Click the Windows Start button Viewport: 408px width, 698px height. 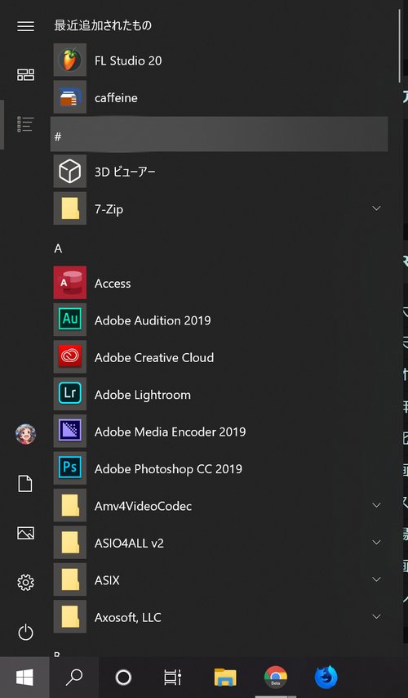pyautogui.click(x=24, y=678)
